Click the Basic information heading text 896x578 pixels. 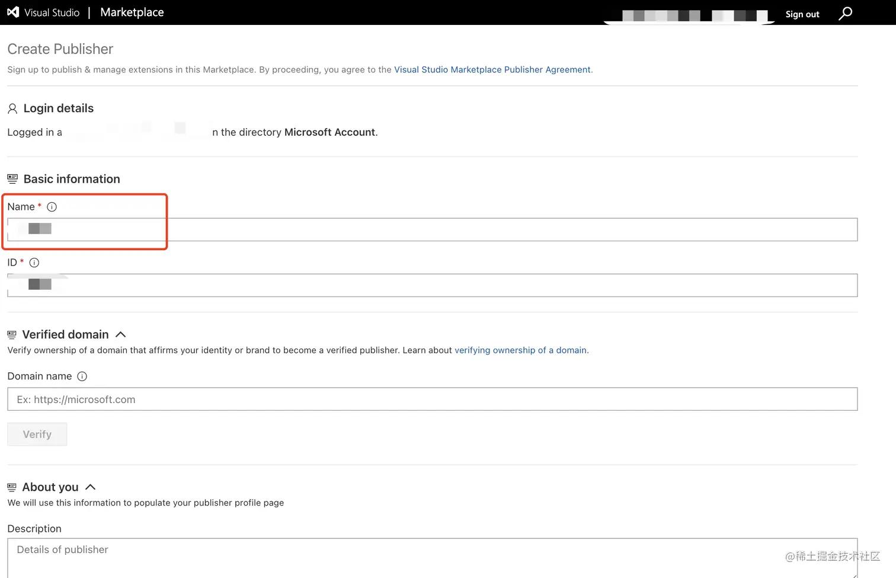click(x=72, y=179)
